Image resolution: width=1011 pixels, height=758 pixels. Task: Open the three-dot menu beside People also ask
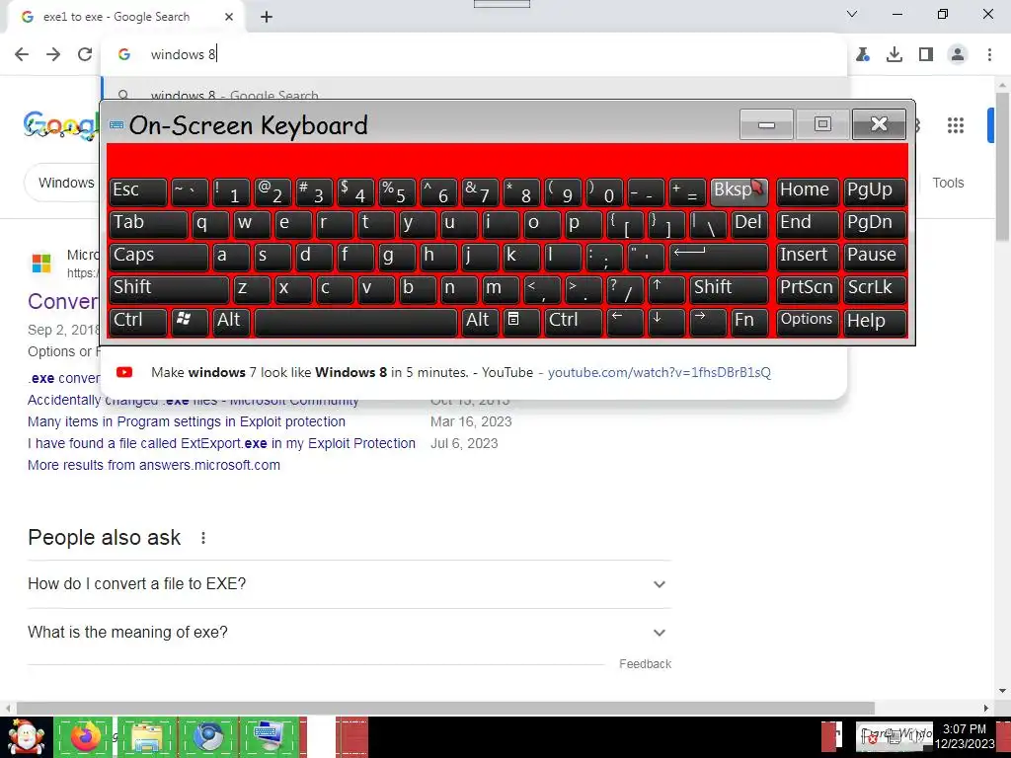point(203,538)
